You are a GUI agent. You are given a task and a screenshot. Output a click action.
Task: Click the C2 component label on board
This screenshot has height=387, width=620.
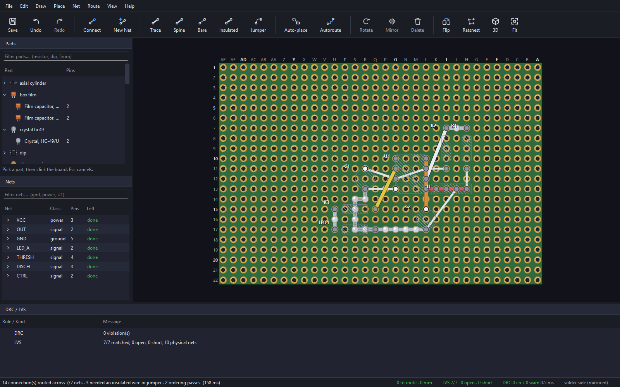click(x=408, y=207)
